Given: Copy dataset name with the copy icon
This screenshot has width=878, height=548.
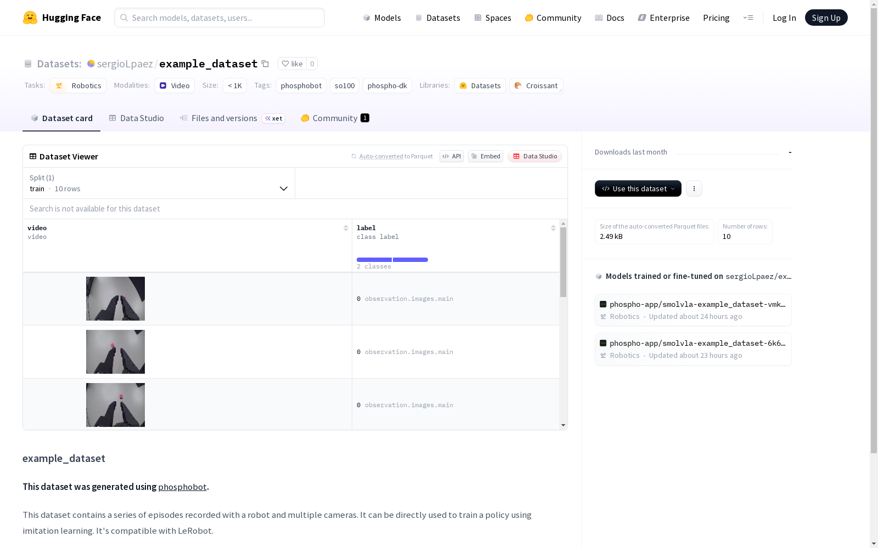Looking at the screenshot, I should coord(265,64).
